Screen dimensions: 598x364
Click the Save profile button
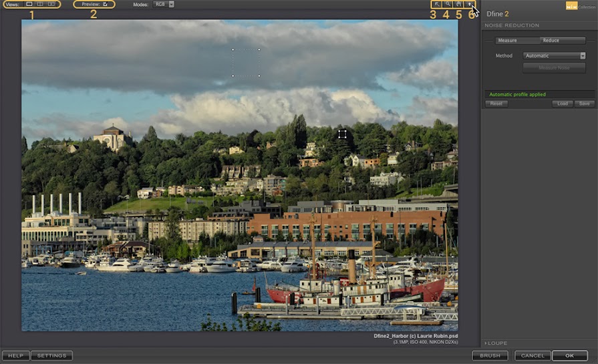(x=584, y=104)
